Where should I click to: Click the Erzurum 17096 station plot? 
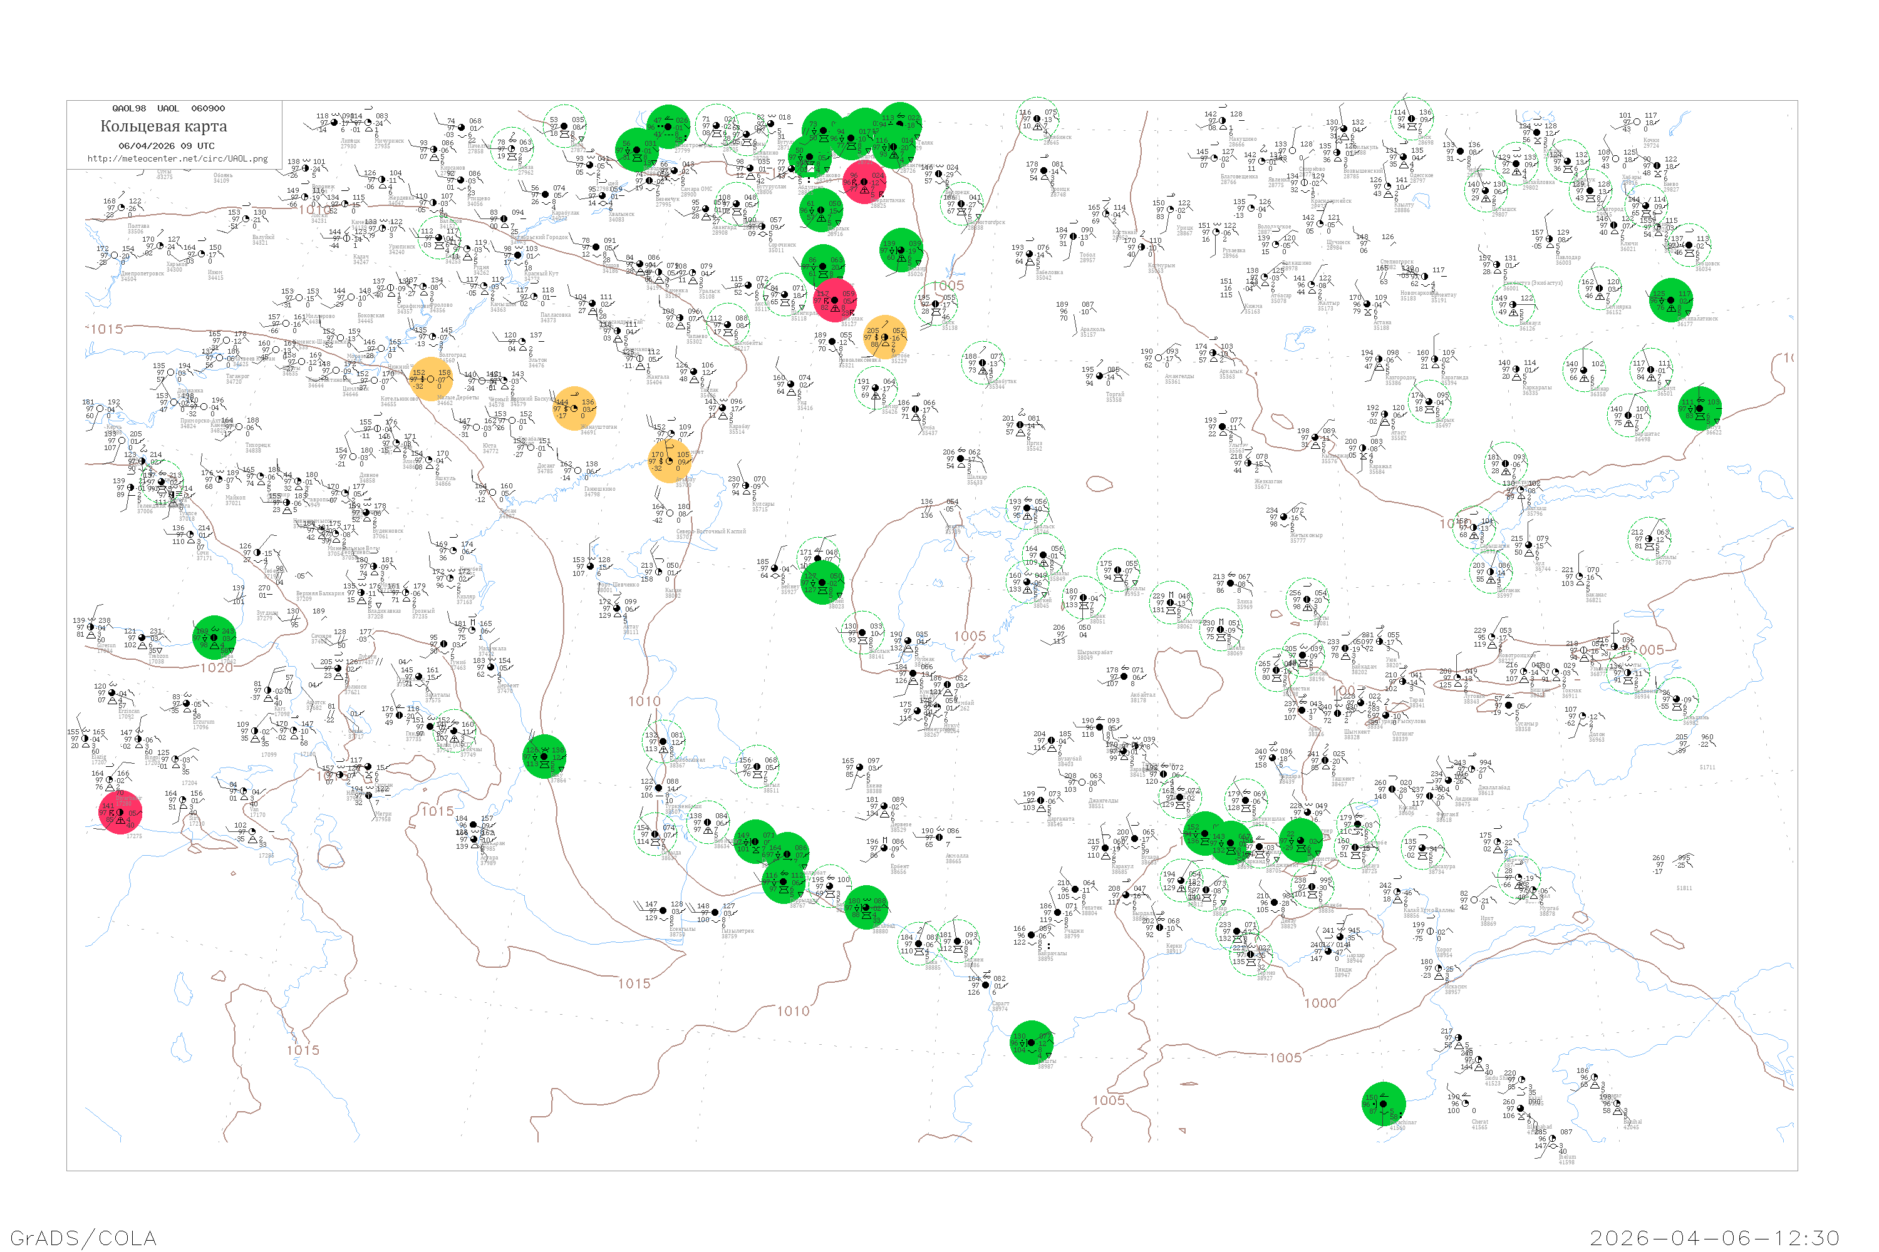[185, 705]
